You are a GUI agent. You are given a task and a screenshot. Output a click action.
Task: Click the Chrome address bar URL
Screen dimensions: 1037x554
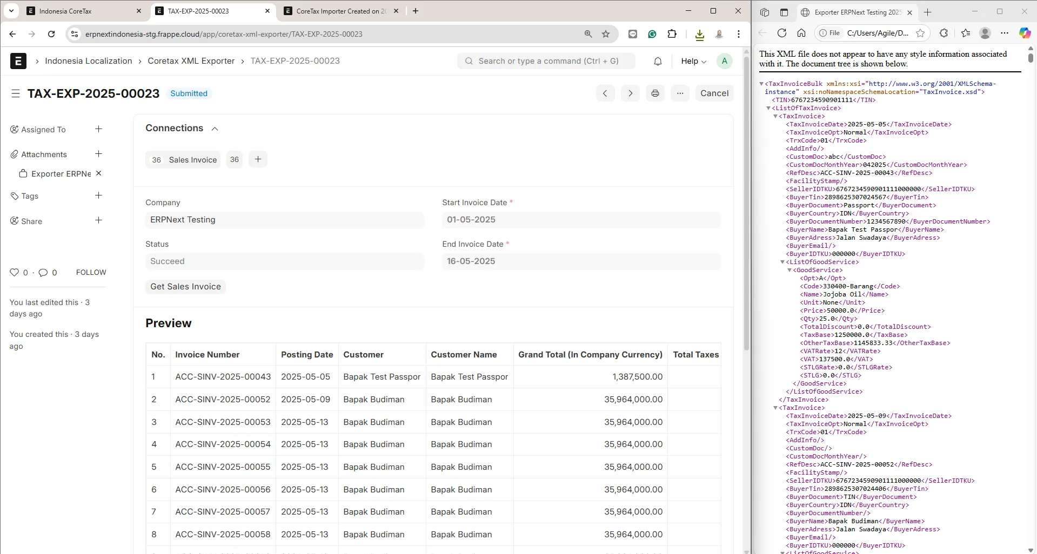pyautogui.click(x=224, y=34)
